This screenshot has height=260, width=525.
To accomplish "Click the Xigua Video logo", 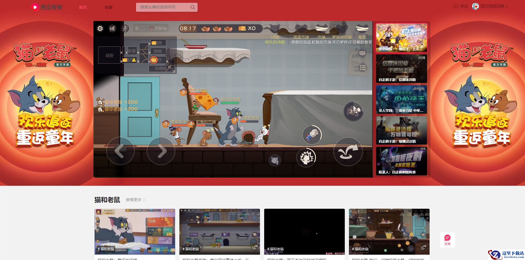I will tap(46, 7).
